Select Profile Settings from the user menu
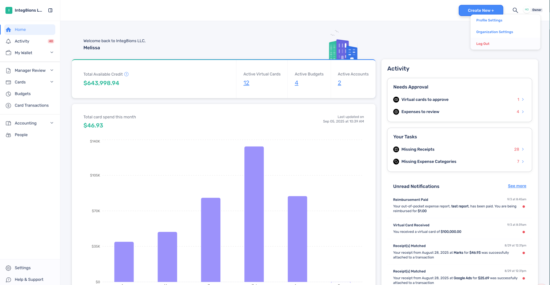The image size is (550, 285). (x=489, y=20)
